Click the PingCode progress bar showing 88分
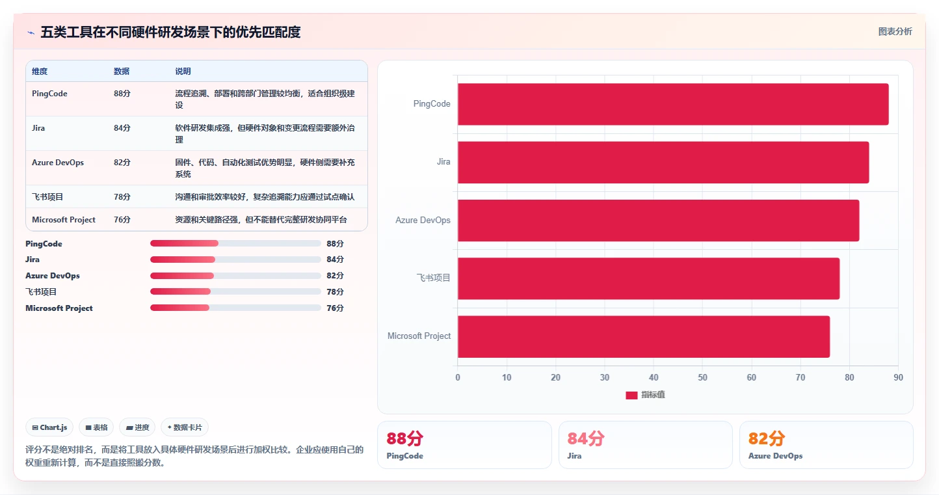The width and height of the screenshot is (939, 495). pos(235,243)
